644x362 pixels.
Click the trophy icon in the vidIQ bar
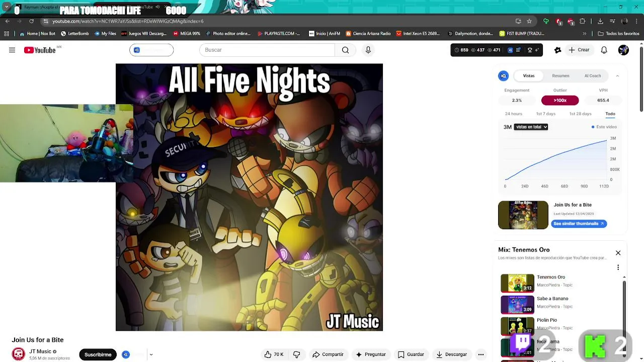[x=529, y=50]
